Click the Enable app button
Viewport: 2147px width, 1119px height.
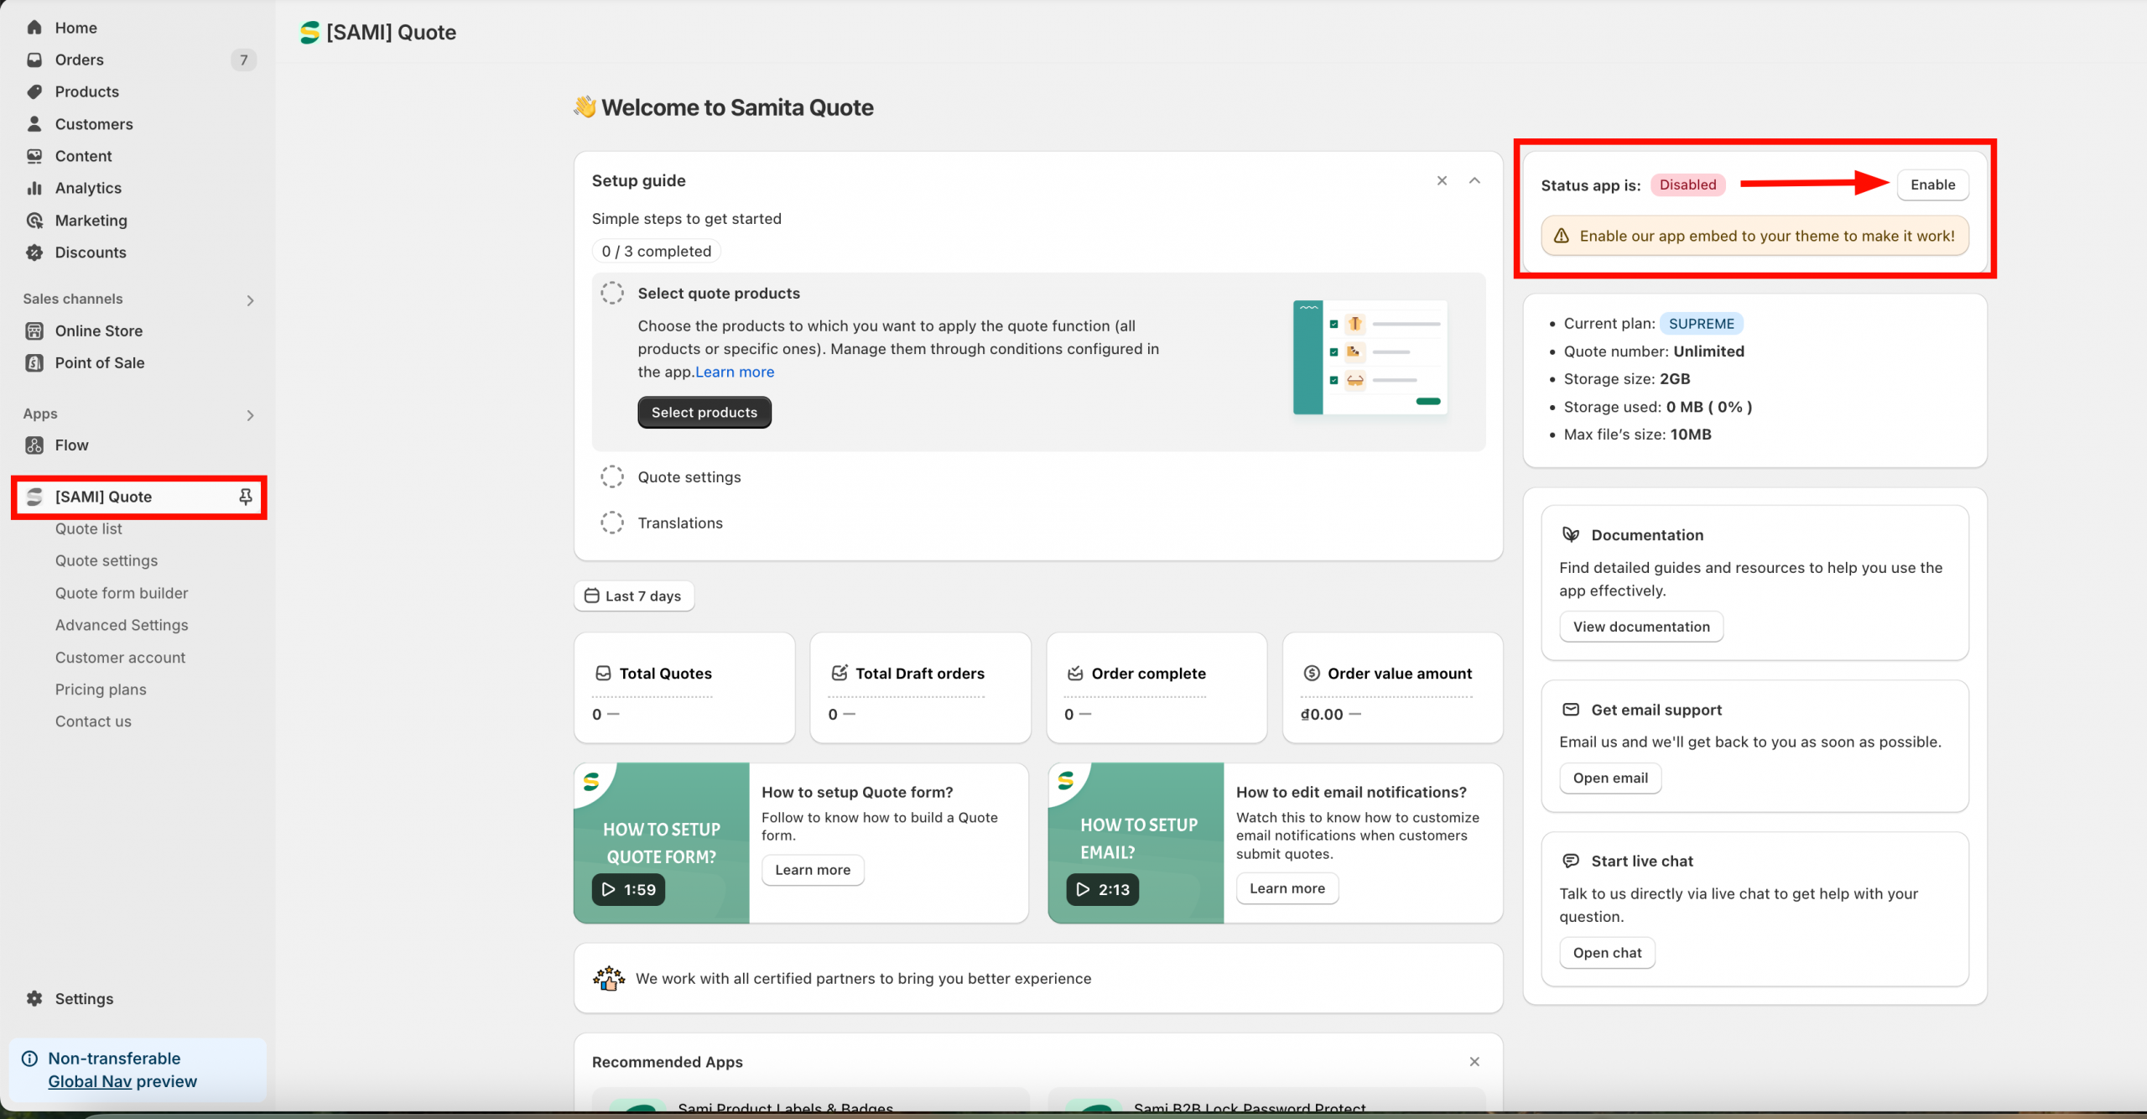pos(1932,185)
